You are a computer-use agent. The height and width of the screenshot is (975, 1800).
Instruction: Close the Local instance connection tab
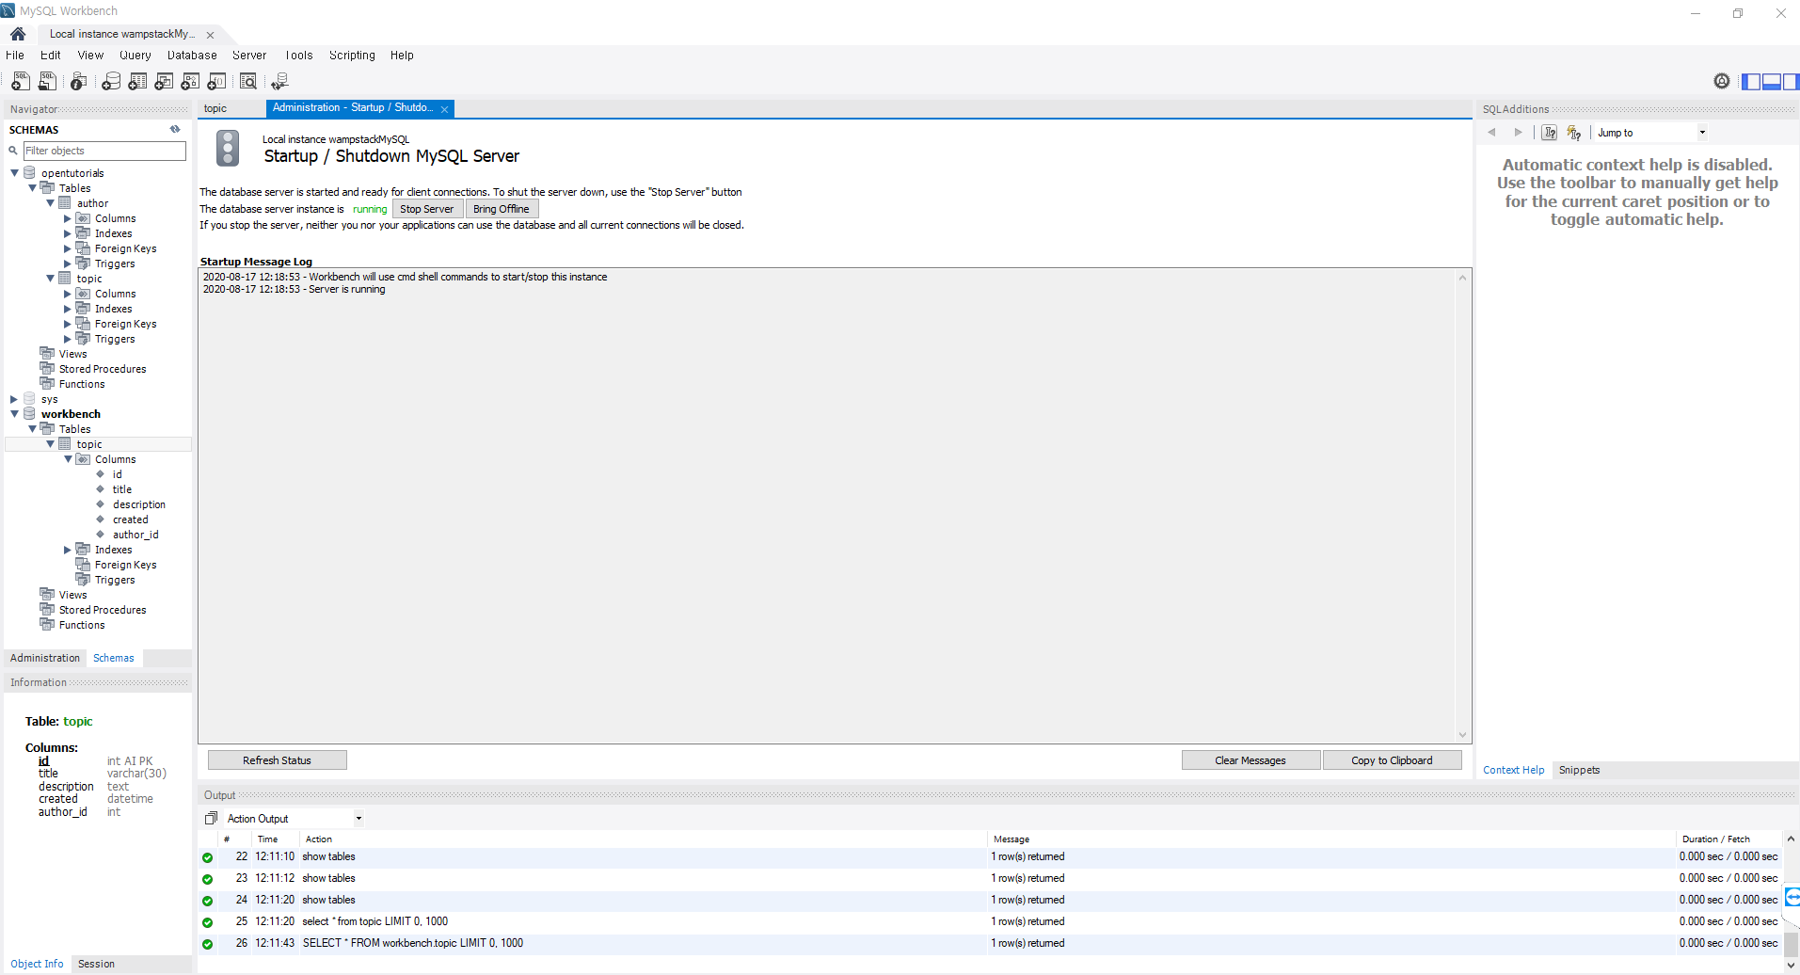click(210, 35)
